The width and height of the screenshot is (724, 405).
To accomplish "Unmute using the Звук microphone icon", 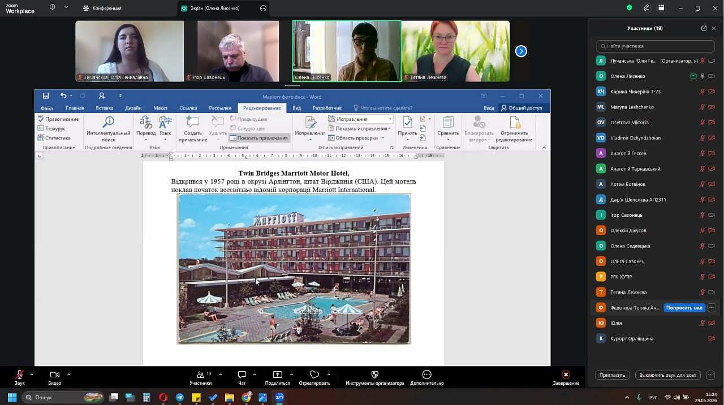I will click(x=19, y=374).
